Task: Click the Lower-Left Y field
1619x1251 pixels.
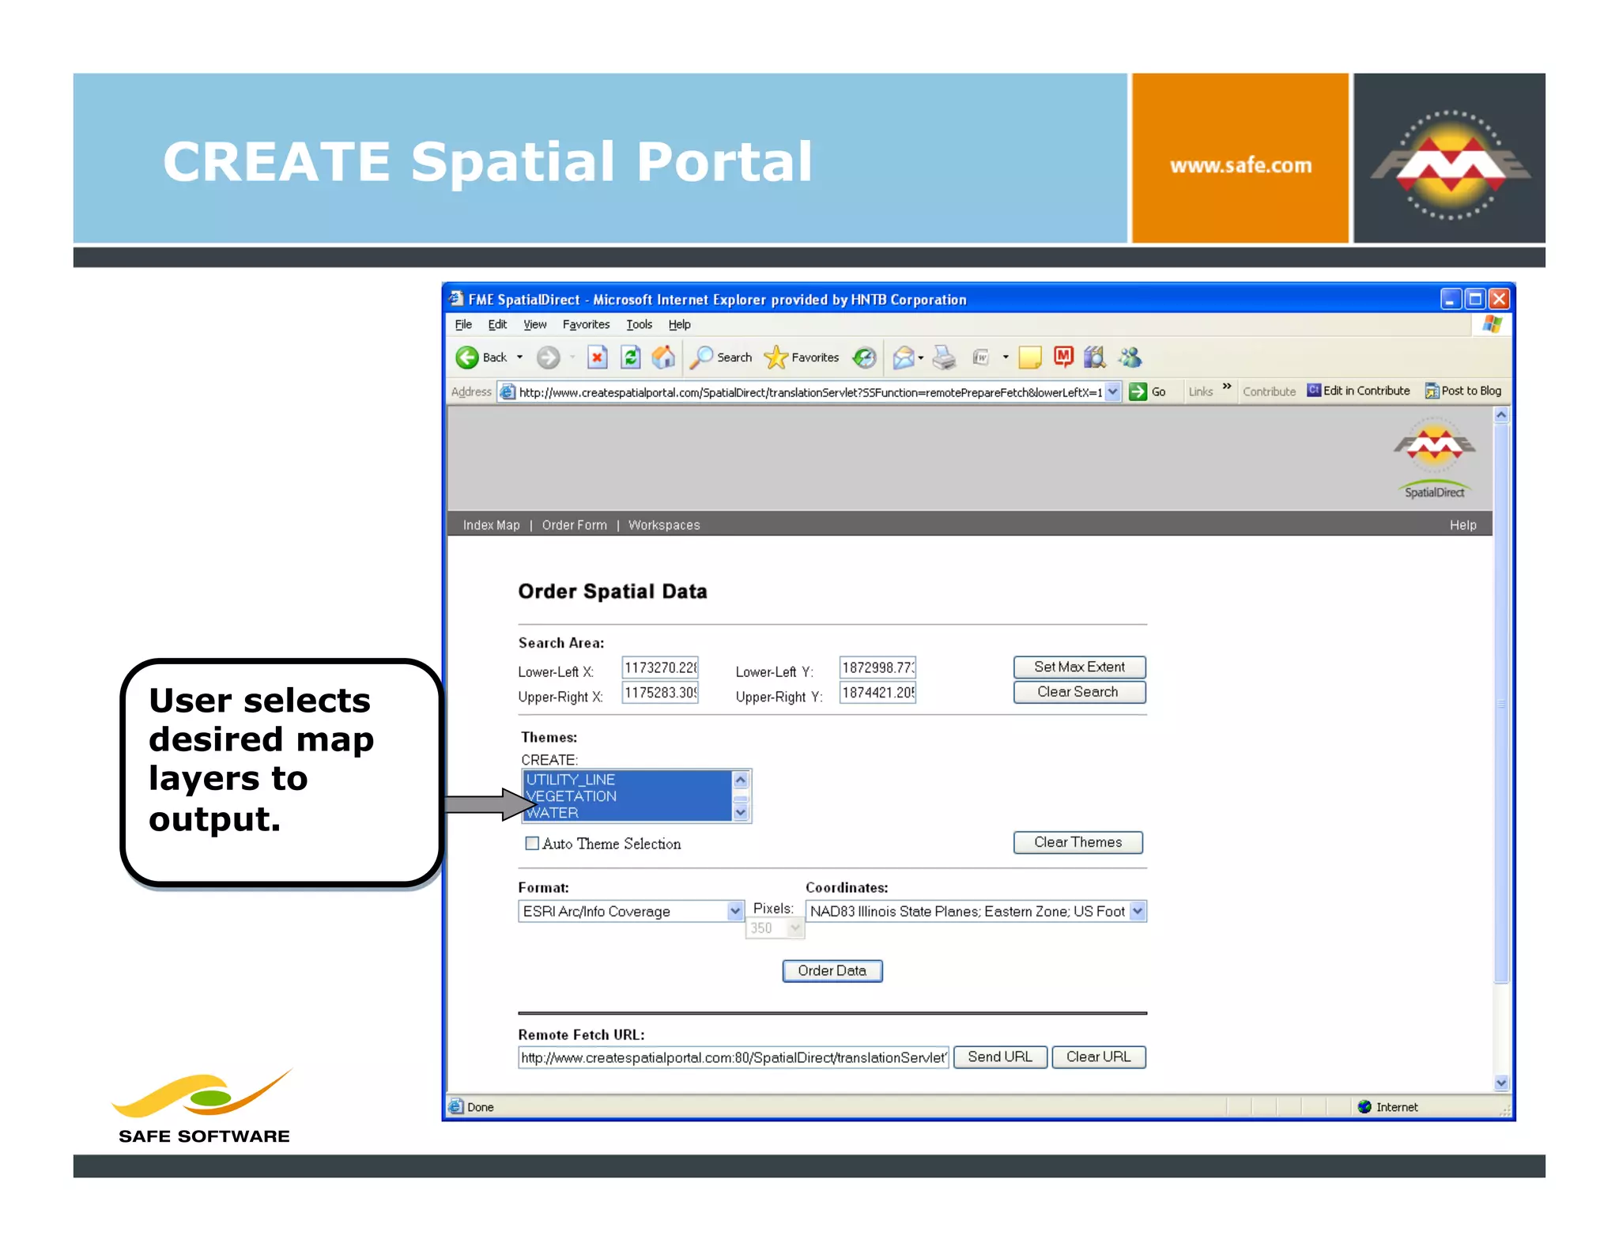Action: click(877, 667)
